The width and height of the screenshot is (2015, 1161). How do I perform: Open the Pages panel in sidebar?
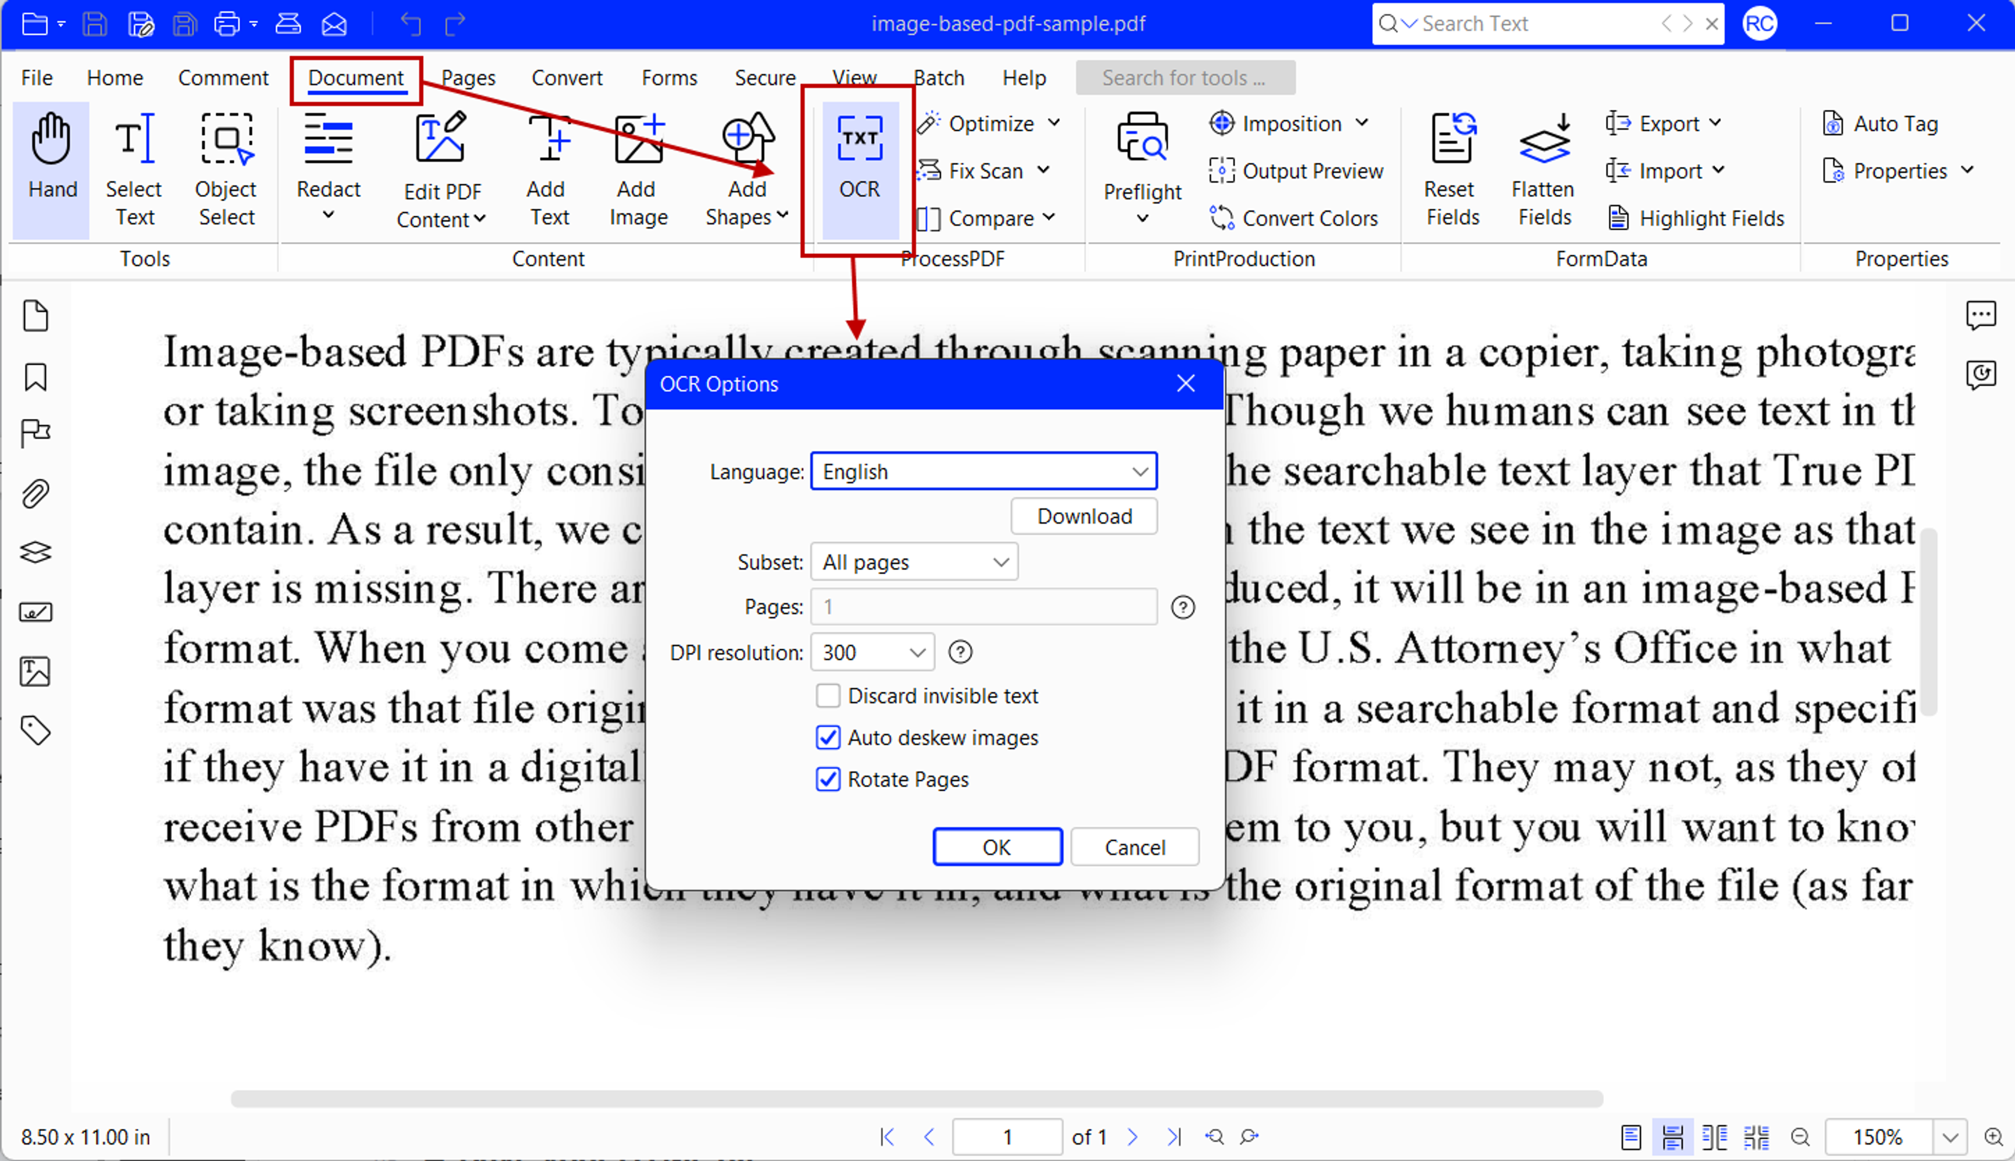point(36,316)
